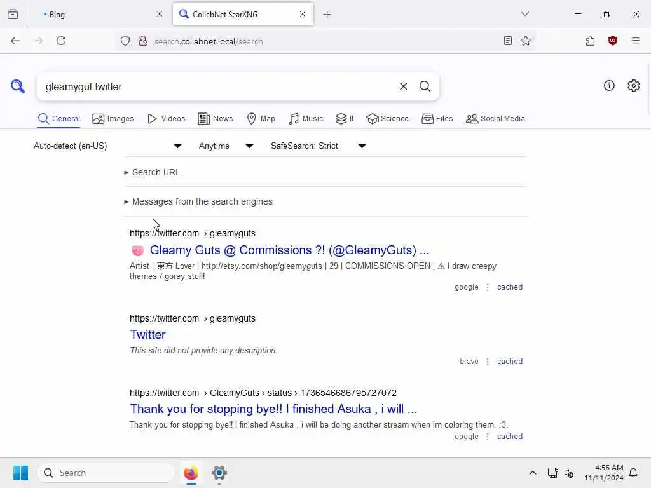Reload the page with the refresh icon
The image size is (651, 488).
click(61, 41)
